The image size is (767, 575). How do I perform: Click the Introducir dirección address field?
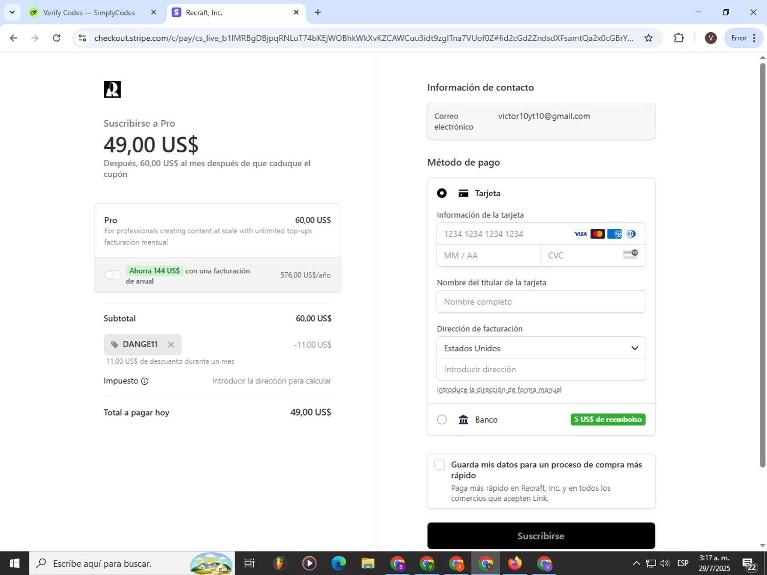tap(541, 370)
